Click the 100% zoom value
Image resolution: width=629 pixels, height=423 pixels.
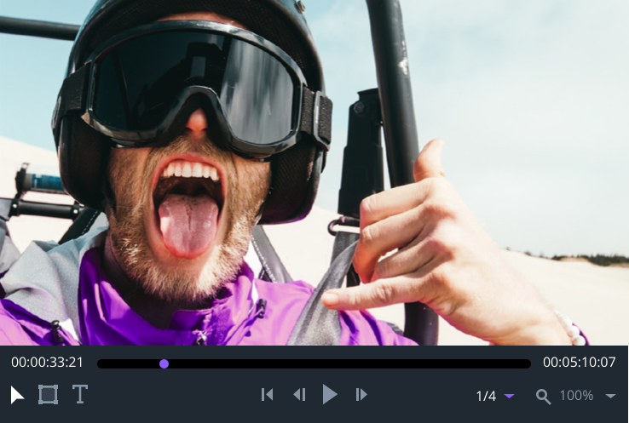point(576,396)
